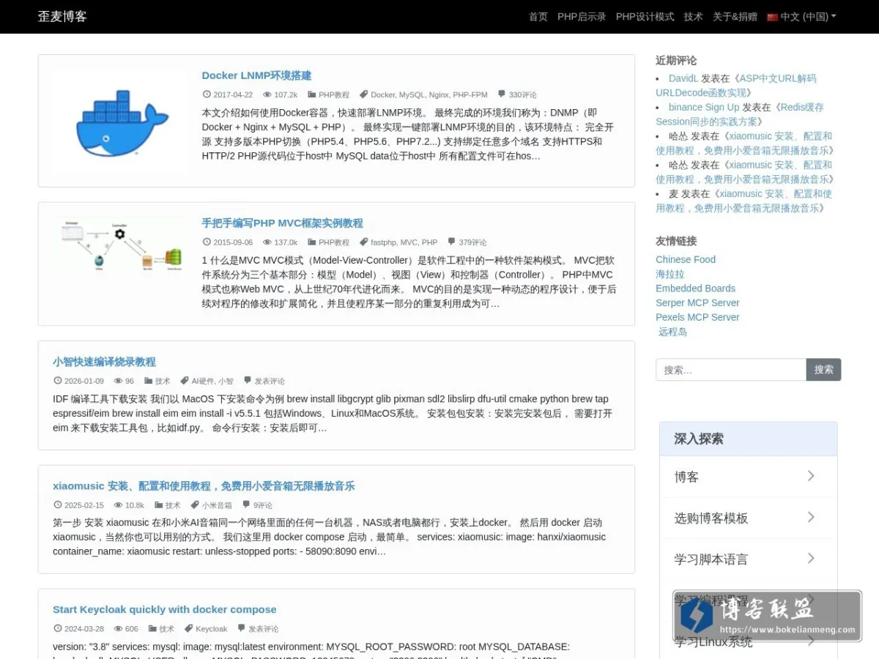Screen dimensions: 879x659
Task: Click China flag icon in navbar
Action: pyautogui.click(x=772, y=17)
